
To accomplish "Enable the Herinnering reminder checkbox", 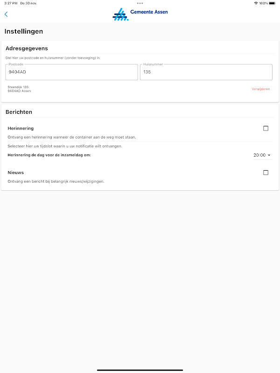I will [266, 128].
